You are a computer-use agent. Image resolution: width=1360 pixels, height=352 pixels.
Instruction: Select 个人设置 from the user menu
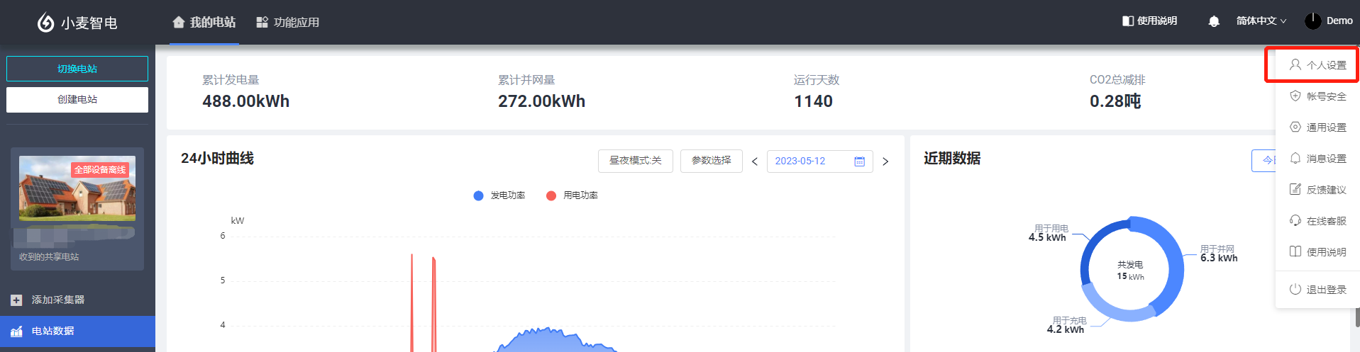point(1317,65)
